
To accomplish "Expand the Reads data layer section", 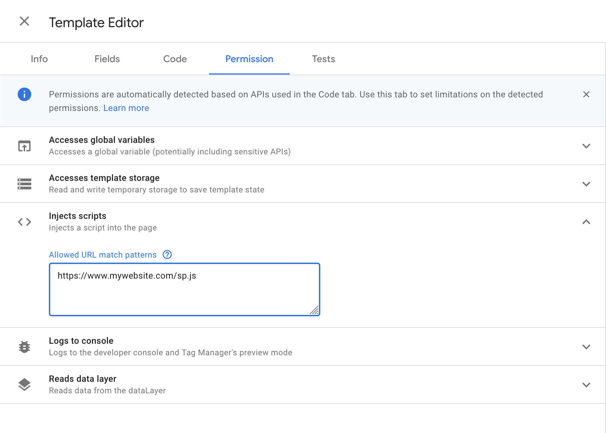I will [x=586, y=385].
